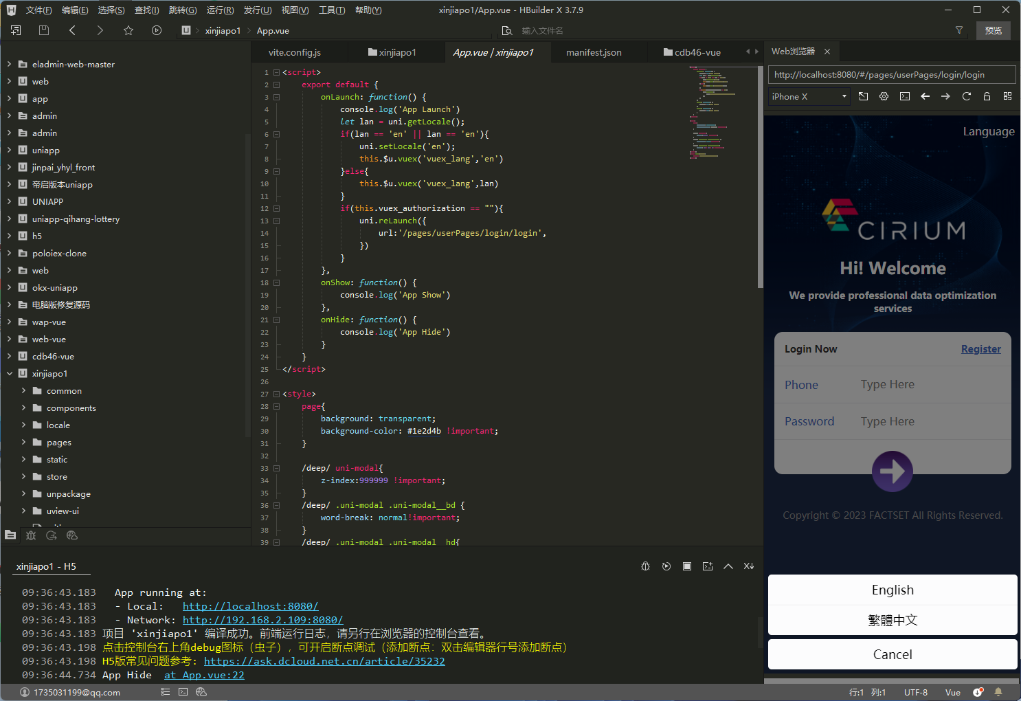Show QR code icon in Web browser toolbar
Viewport: 1021px width, 701px height.
(1008, 96)
